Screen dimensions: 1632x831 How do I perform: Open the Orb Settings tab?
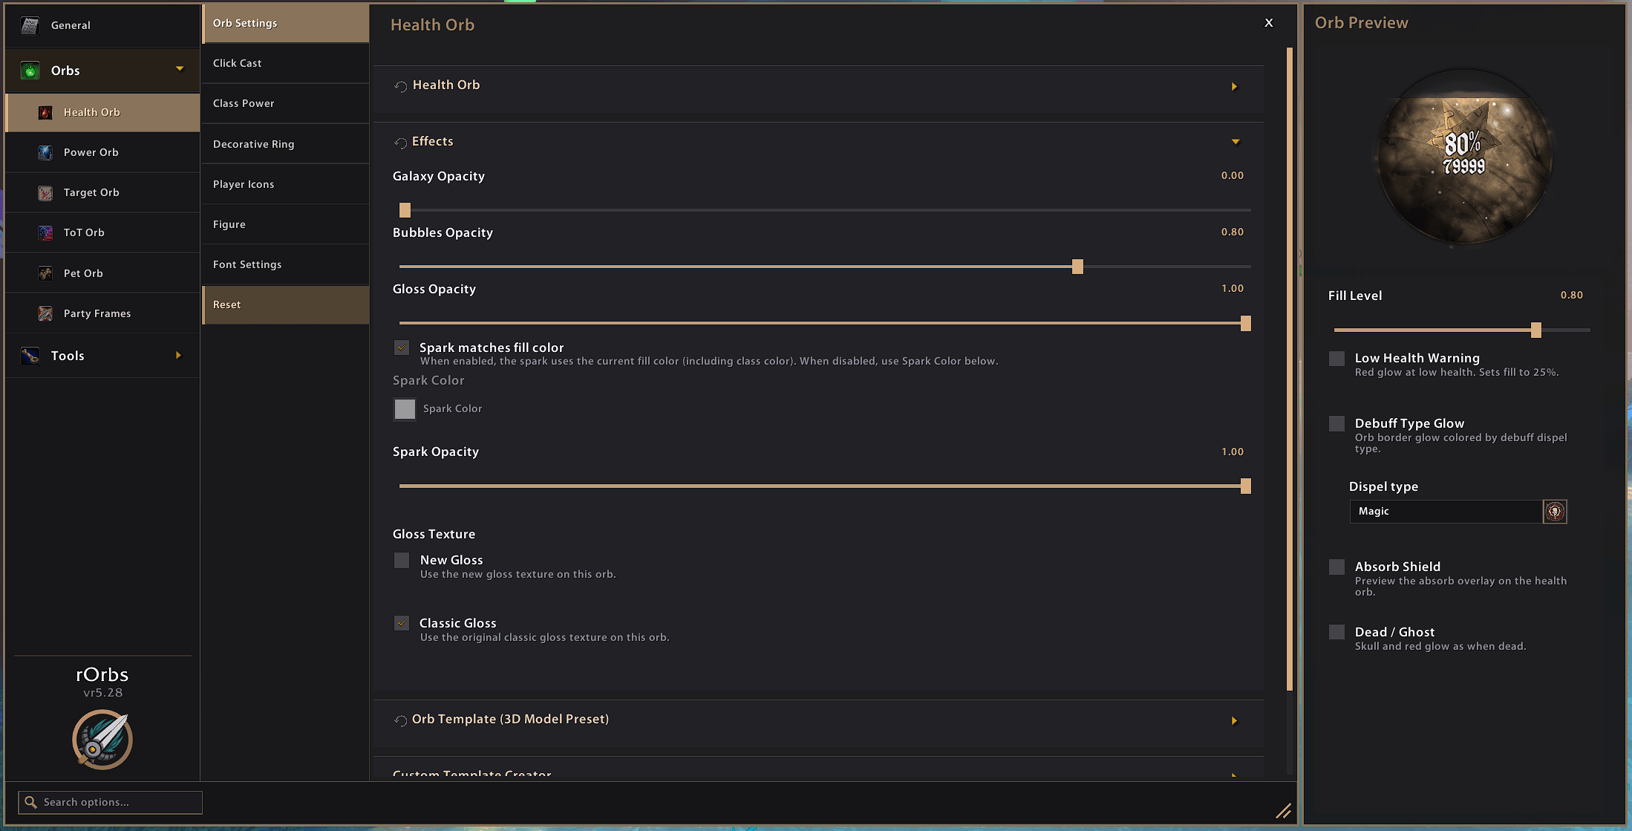tap(285, 23)
